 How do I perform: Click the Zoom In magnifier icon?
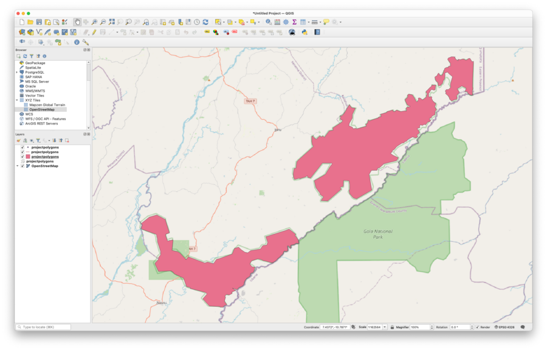94,22
